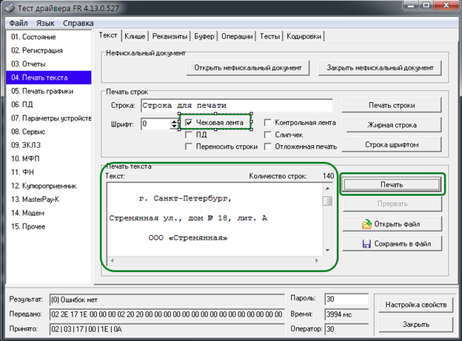Click Открыть нефискальный документ button

click(248, 68)
